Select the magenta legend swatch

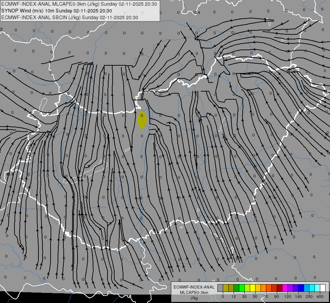[x=285, y=288]
